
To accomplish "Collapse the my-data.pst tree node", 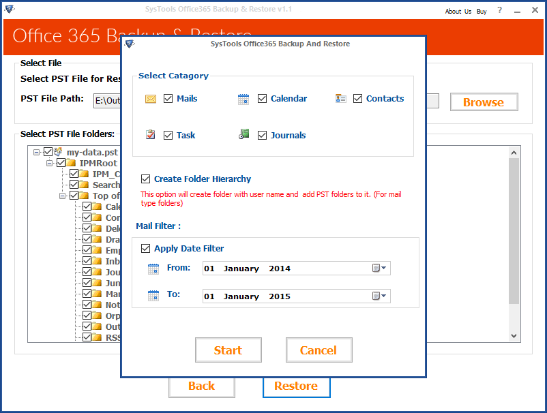I will (36, 152).
